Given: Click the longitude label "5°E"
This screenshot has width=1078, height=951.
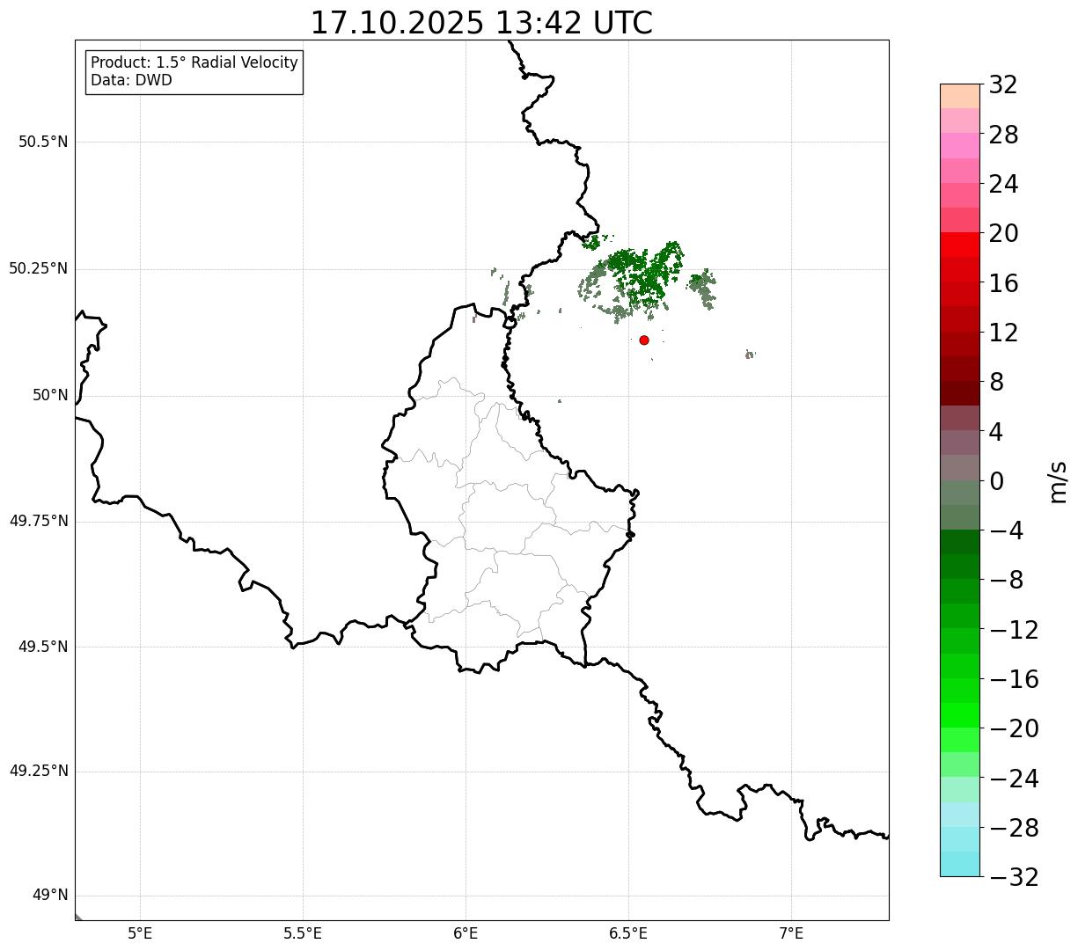Looking at the screenshot, I should (140, 933).
